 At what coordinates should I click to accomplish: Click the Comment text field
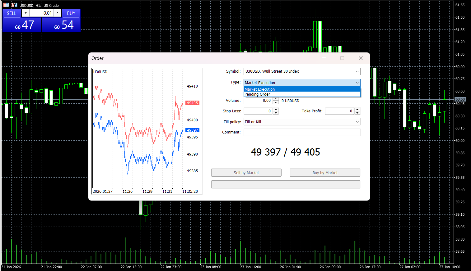[302, 132]
